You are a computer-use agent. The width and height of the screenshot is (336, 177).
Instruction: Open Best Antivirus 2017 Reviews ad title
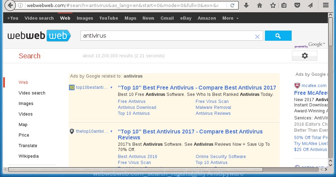coord(190,135)
